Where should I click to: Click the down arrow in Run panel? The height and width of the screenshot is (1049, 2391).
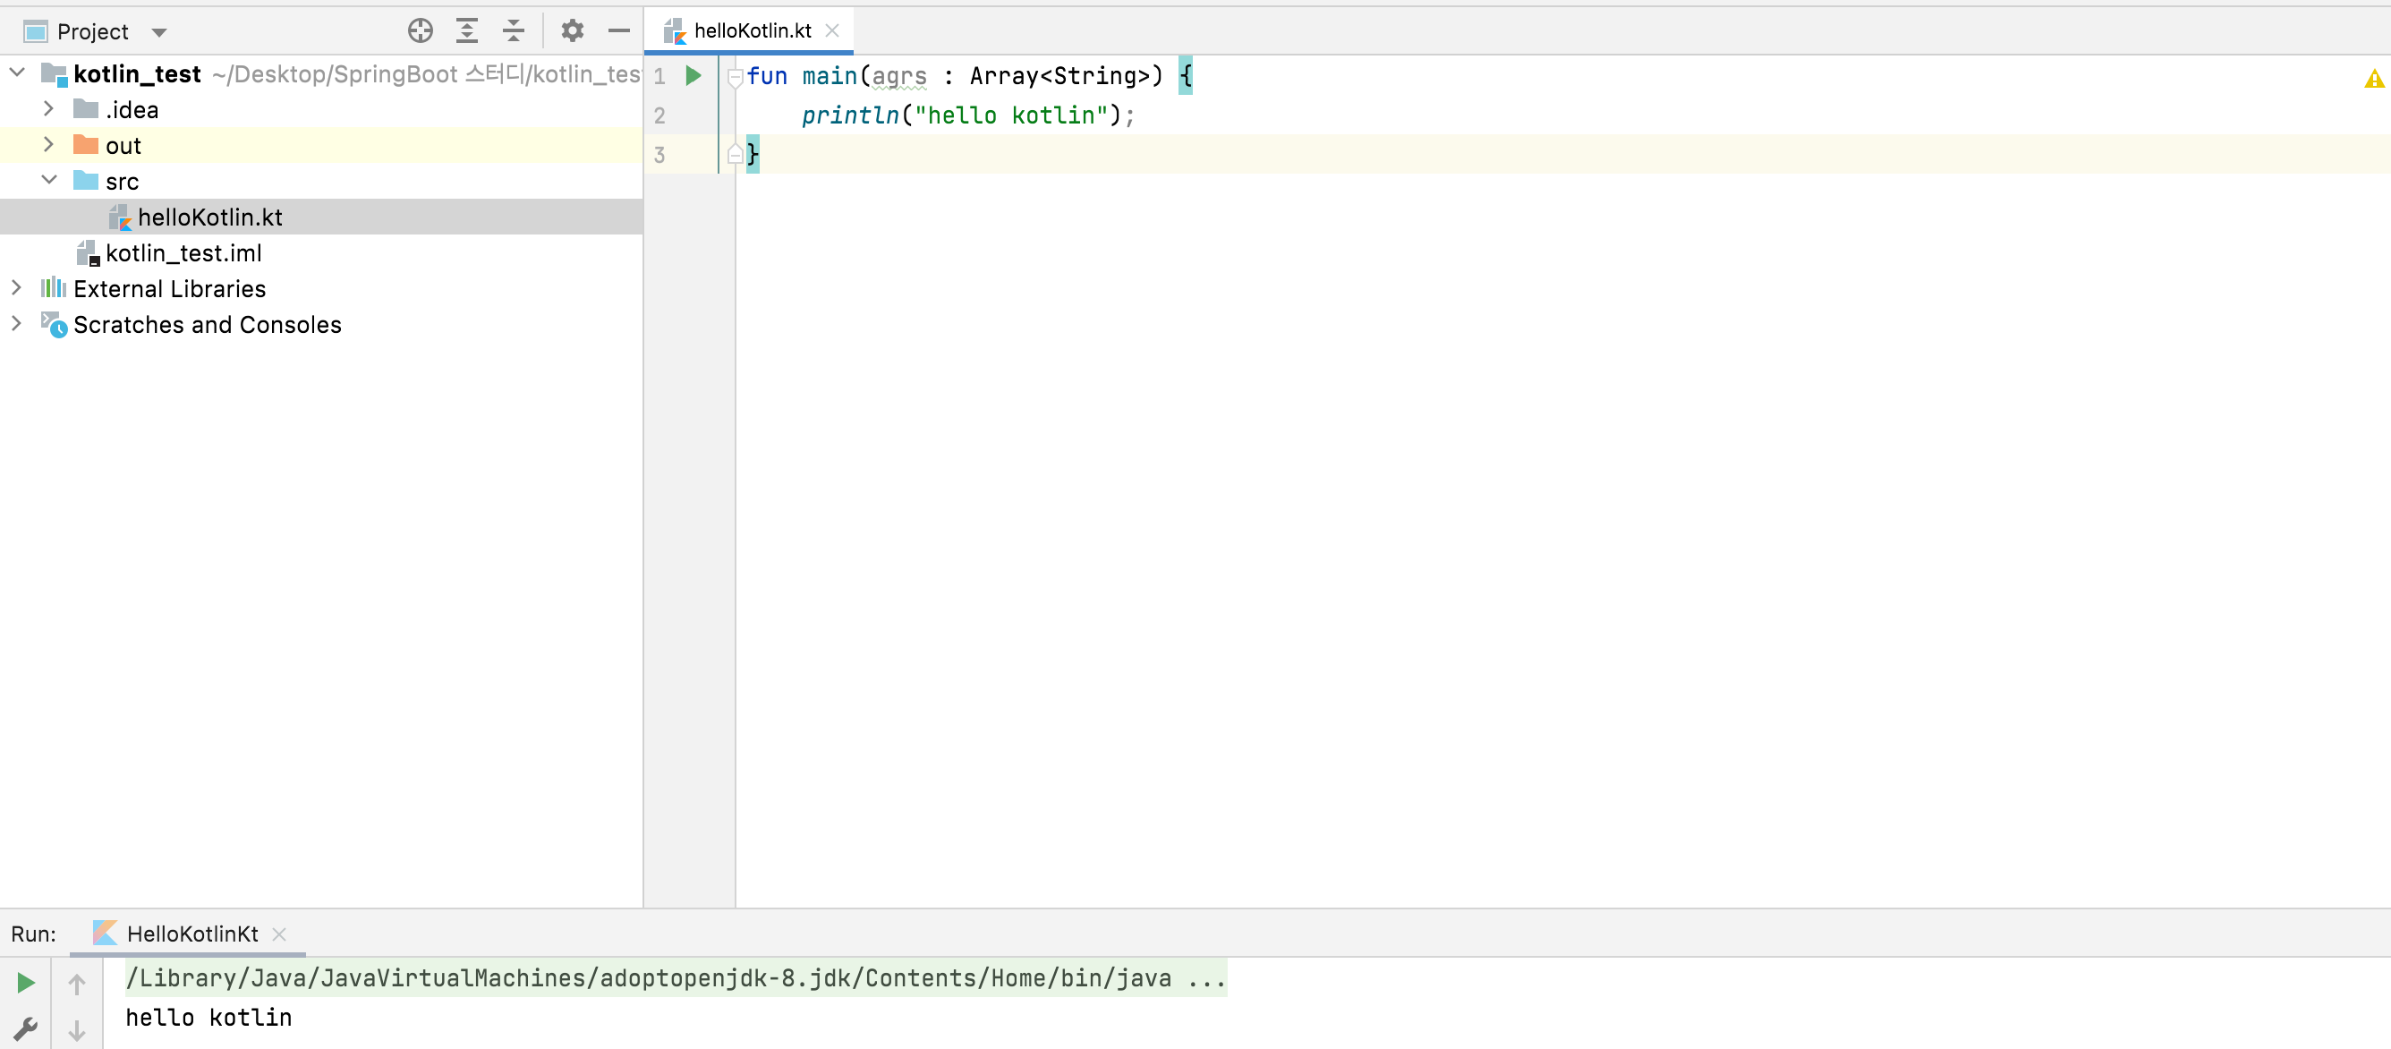(77, 1029)
